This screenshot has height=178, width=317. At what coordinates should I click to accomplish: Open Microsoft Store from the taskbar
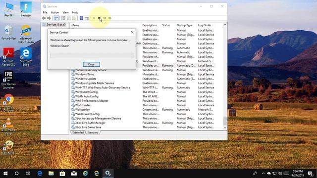point(62,174)
